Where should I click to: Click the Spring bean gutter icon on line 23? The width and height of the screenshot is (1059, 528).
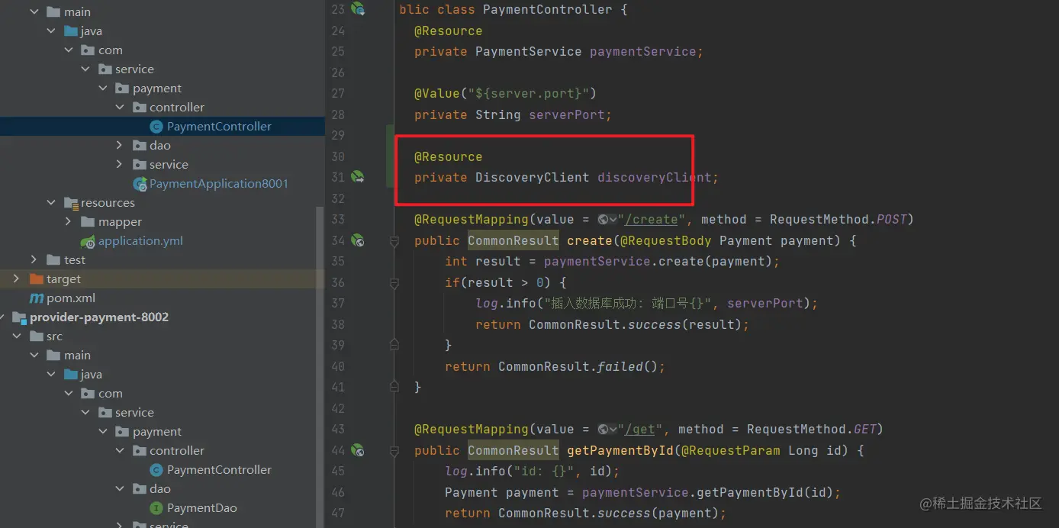pyautogui.click(x=358, y=9)
